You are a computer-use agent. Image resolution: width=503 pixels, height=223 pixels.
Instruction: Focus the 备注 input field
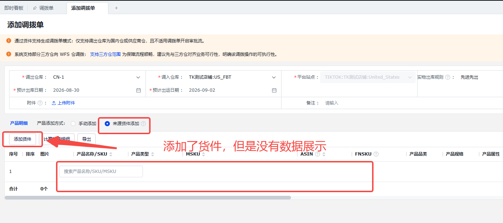(x=413, y=103)
